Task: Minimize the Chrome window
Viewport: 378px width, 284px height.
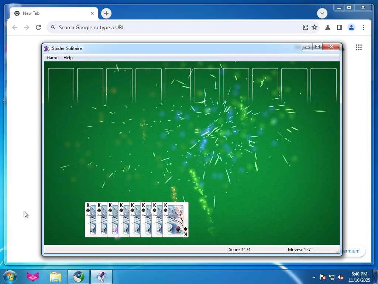Action: coord(339,8)
